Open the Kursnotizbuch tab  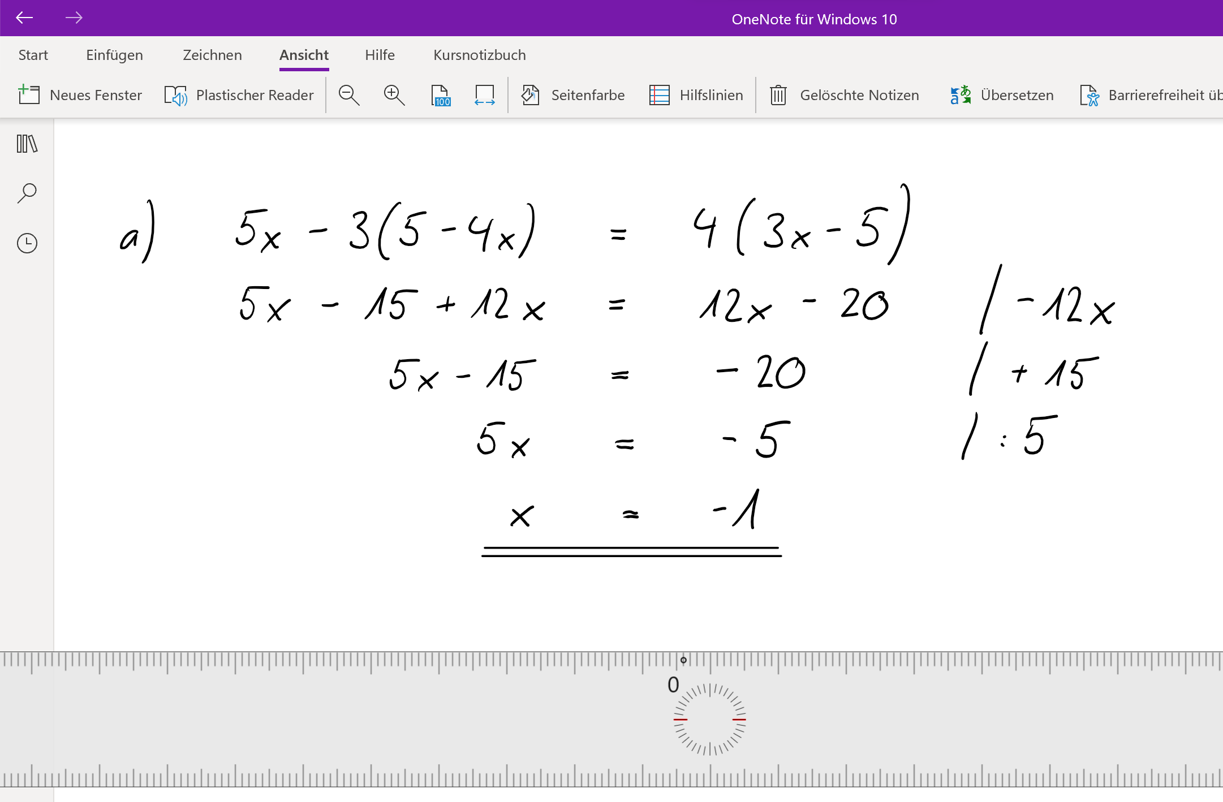pyautogui.click(x=479, y=55)
